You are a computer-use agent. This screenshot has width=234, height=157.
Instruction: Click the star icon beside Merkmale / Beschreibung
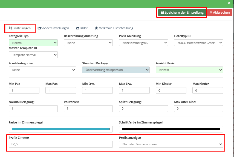click(96, 28)
